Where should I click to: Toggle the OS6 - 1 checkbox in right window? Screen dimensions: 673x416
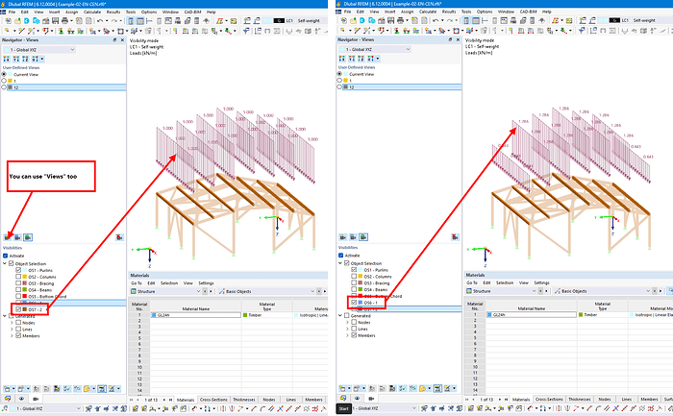coord(354,302)
